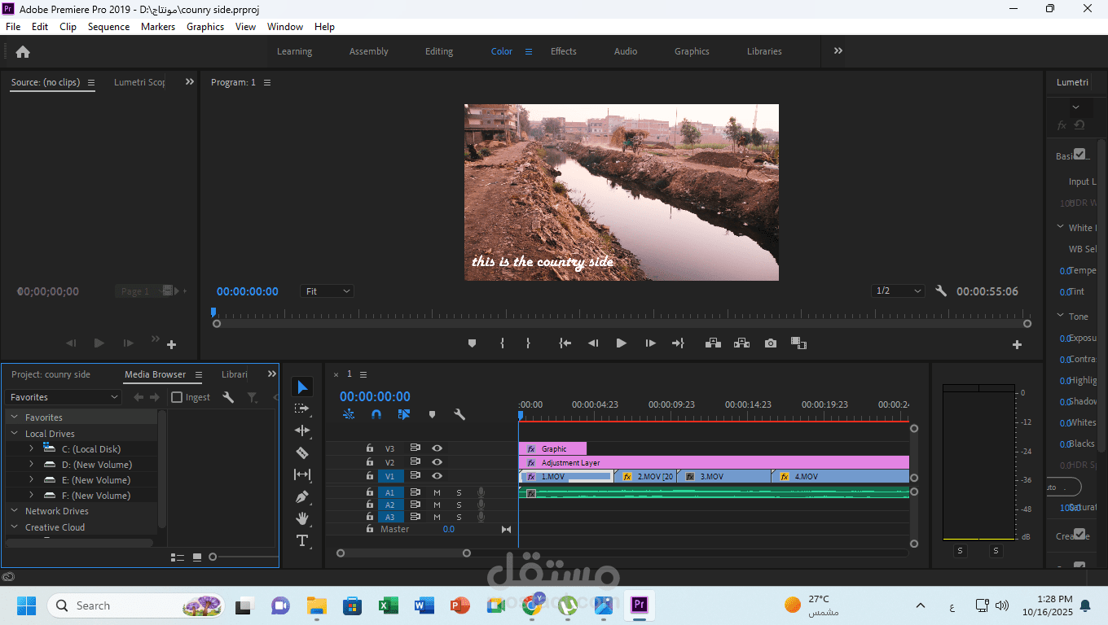Open the Clip menu
Image resolution: width=1108 pixels, height=625 pixels.
click(x=68, y=27)
